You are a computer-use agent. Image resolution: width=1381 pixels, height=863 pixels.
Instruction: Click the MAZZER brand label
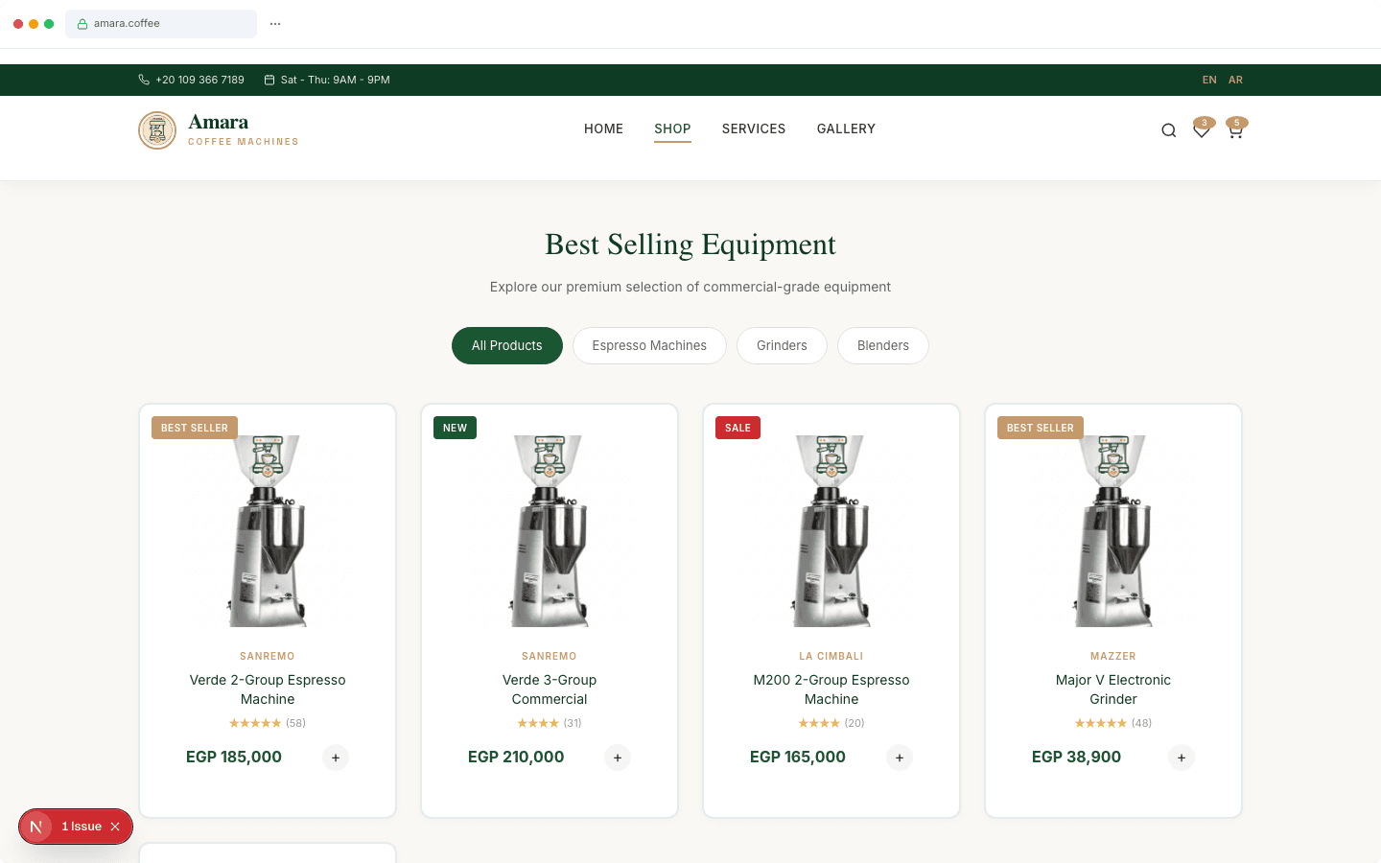[1113, 656]
